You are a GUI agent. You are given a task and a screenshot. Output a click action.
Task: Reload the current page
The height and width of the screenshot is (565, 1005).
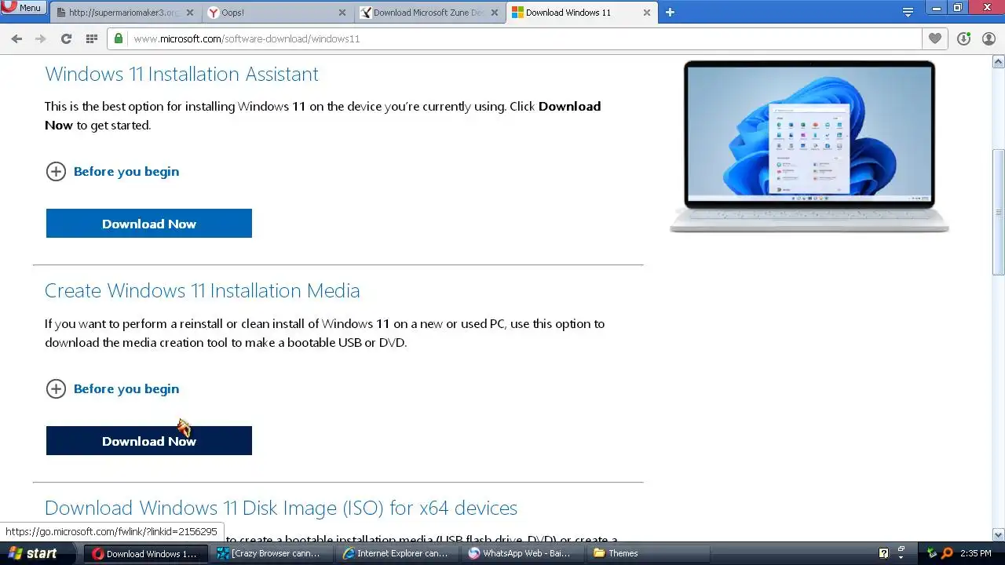(x=66, y=38)
